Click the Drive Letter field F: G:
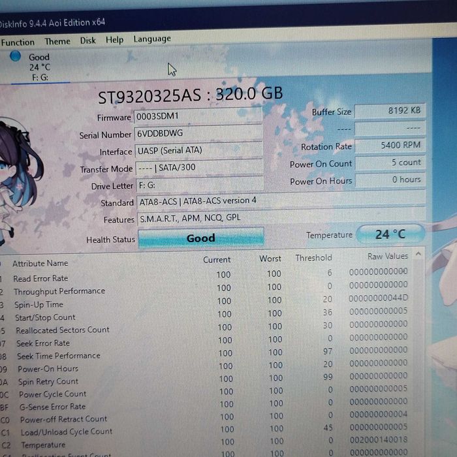Image resolution: width=457 pixels, height=457 pixels. click(200, 185)
